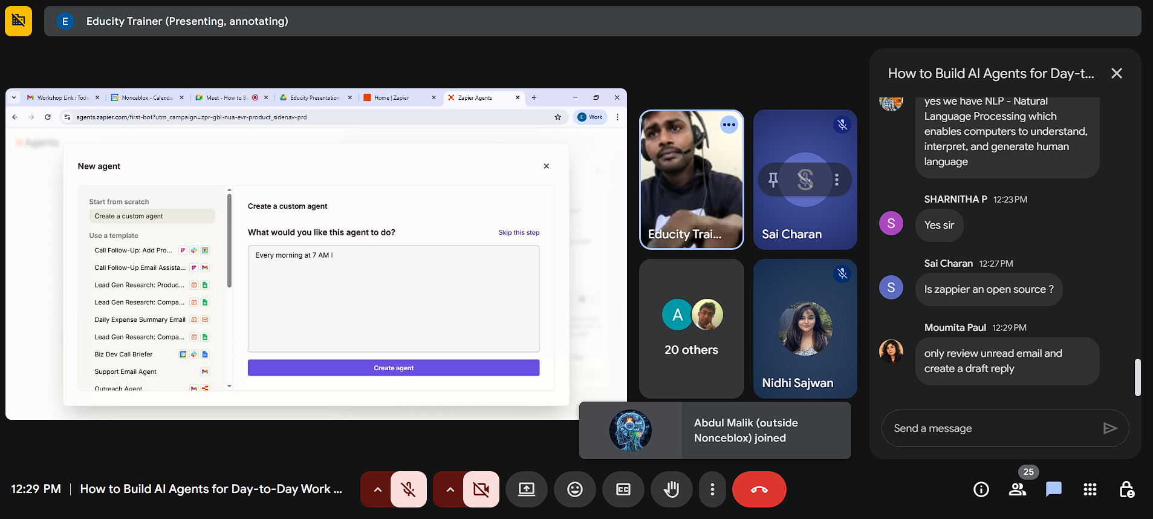Switch to Workshop Link Gmail tab

pos(62,97)
